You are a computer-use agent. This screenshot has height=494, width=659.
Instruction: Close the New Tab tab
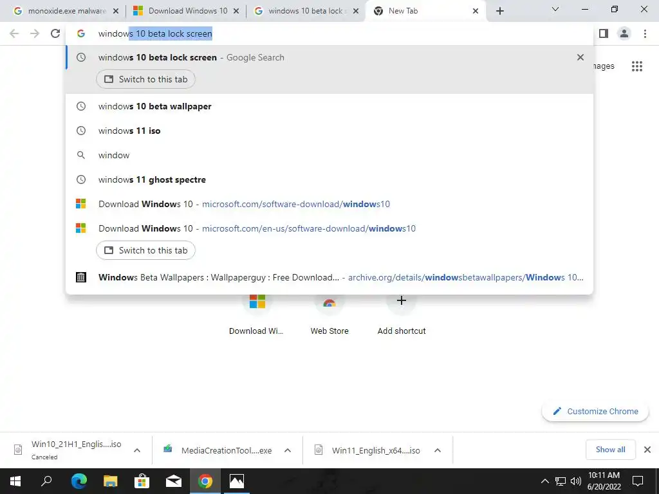(x=476, y=11)
